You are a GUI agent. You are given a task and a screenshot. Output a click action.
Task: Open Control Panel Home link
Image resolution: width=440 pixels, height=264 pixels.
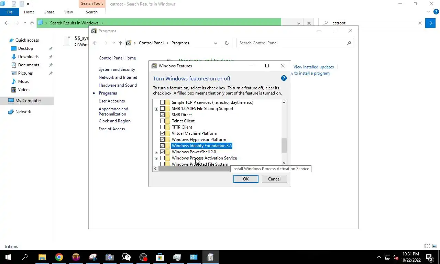click(117, 58)
